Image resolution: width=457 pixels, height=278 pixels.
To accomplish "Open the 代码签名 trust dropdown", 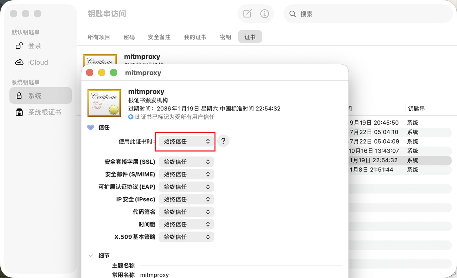I will pos(186,212).
